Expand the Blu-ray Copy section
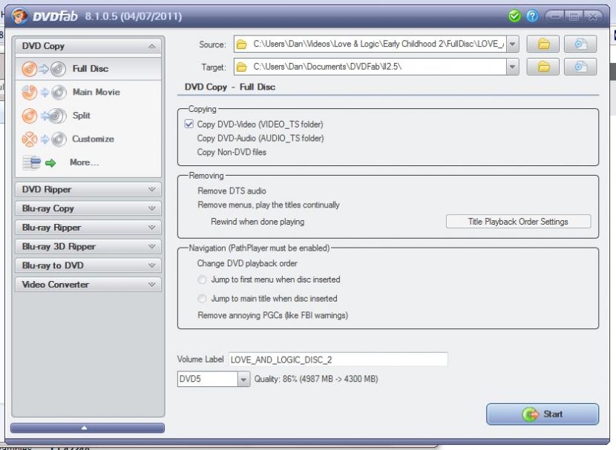616x450 pixels. [x=151, y=208]
